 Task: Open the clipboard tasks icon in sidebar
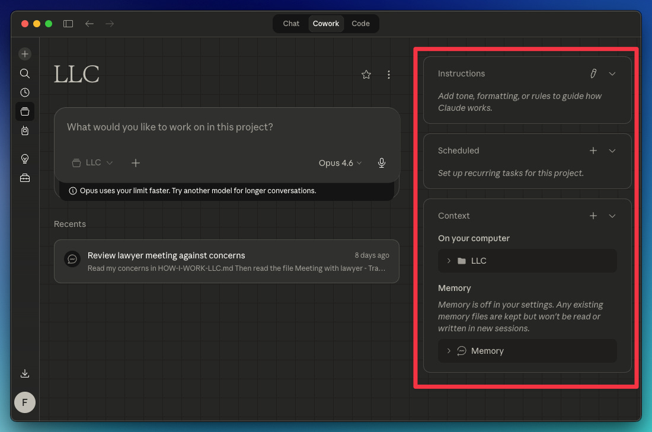tap(25, 130)
